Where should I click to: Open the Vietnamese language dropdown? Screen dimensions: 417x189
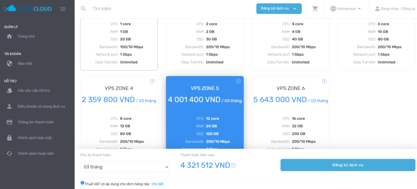pos(346,9)
